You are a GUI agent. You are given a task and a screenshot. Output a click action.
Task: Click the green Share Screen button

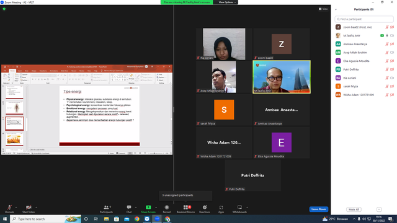click(148, 209)
